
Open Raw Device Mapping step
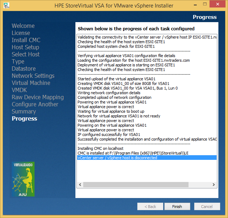[x=38, y=97]
